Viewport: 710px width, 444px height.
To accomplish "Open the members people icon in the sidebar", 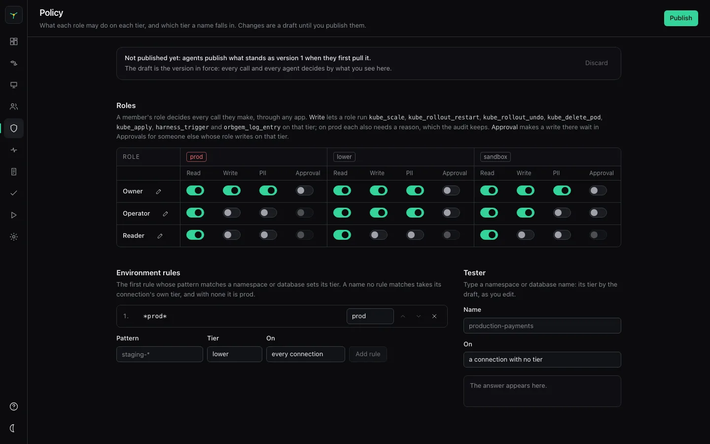I will point(14,107).
